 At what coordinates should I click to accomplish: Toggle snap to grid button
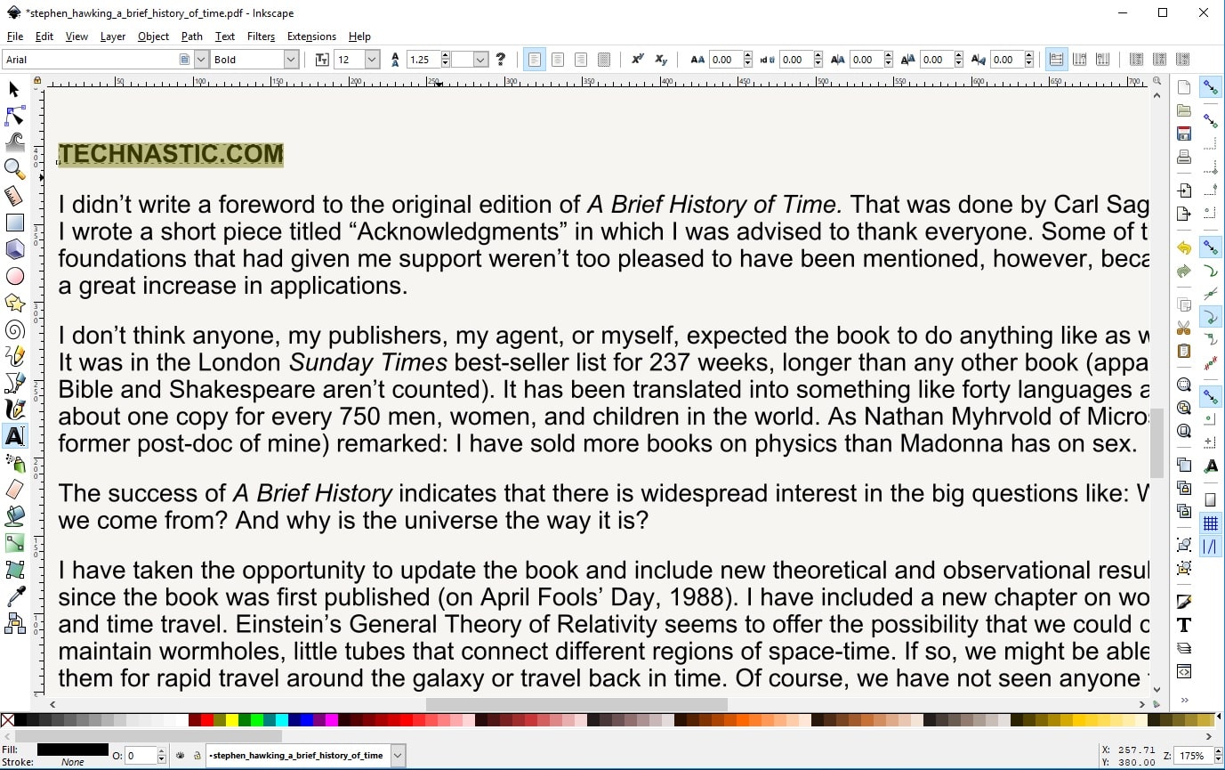click(1210, 524)
